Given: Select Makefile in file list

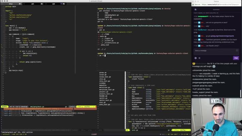Looking at the screenshot, I should click(102, 85).
